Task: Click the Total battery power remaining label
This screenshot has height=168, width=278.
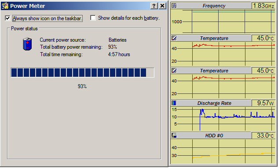Action: coord(71,47)
